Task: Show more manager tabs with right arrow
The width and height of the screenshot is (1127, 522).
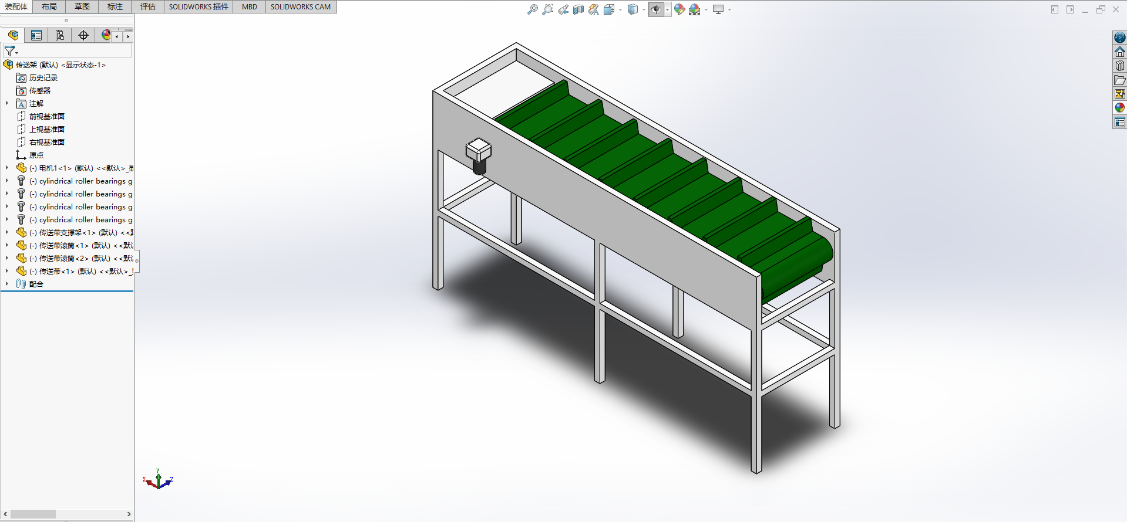Action: coord(128,36)
